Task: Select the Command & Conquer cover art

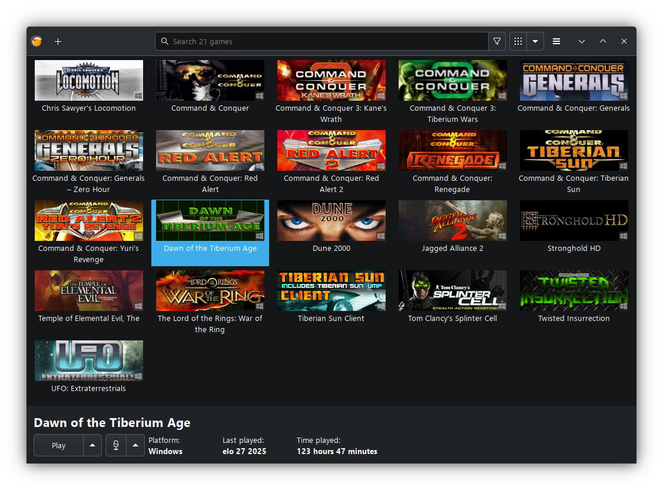Action: (210, 80)
